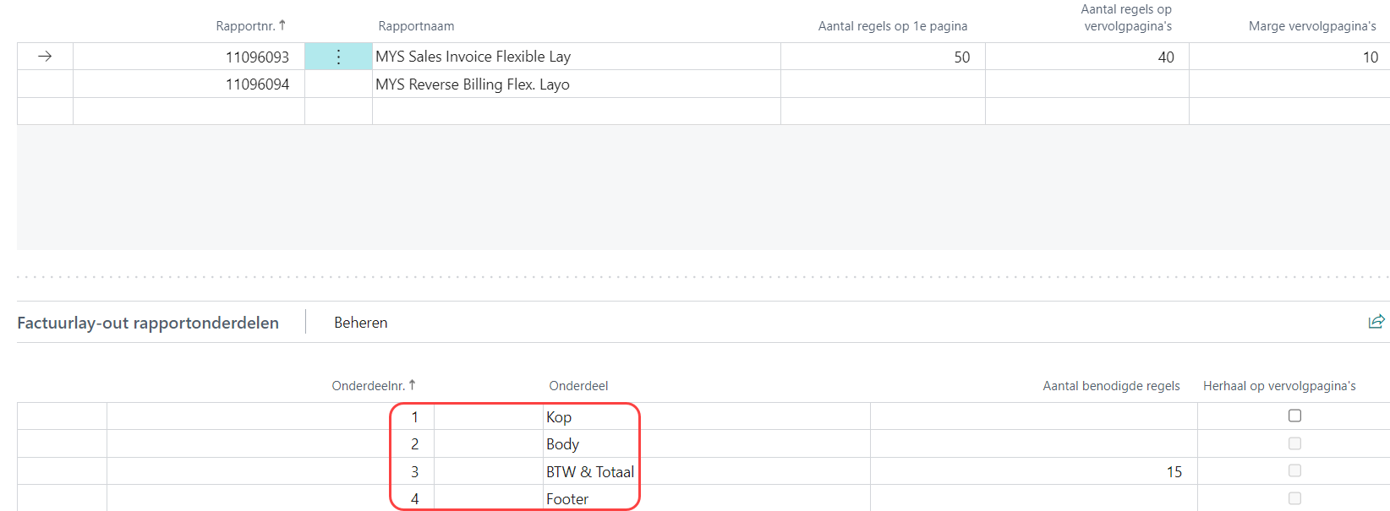The image size is (1390, 511).
Task: Select MYS Sales Invoice Flexible Lay name cell
Action: point(473,57)
